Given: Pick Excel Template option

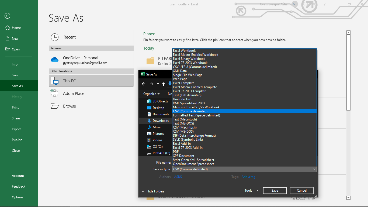Looking at the screenshot, I should [x=244, y=83].
